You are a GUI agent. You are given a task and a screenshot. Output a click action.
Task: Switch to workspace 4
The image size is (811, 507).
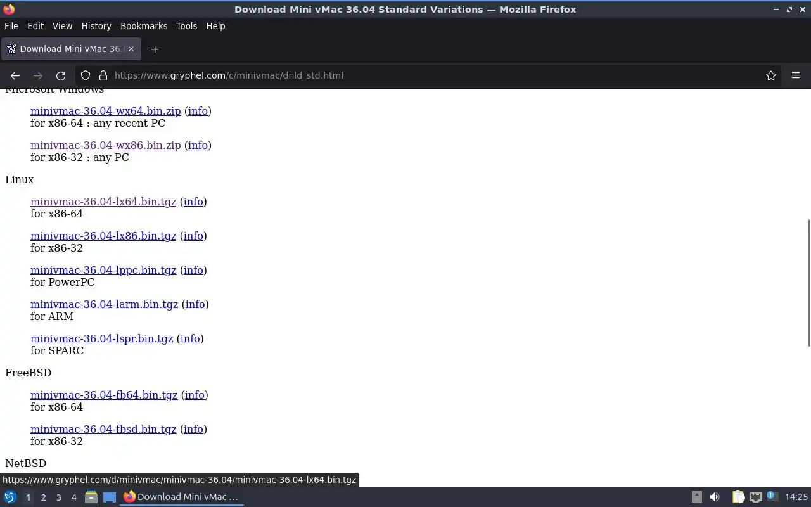coord(73,497)
